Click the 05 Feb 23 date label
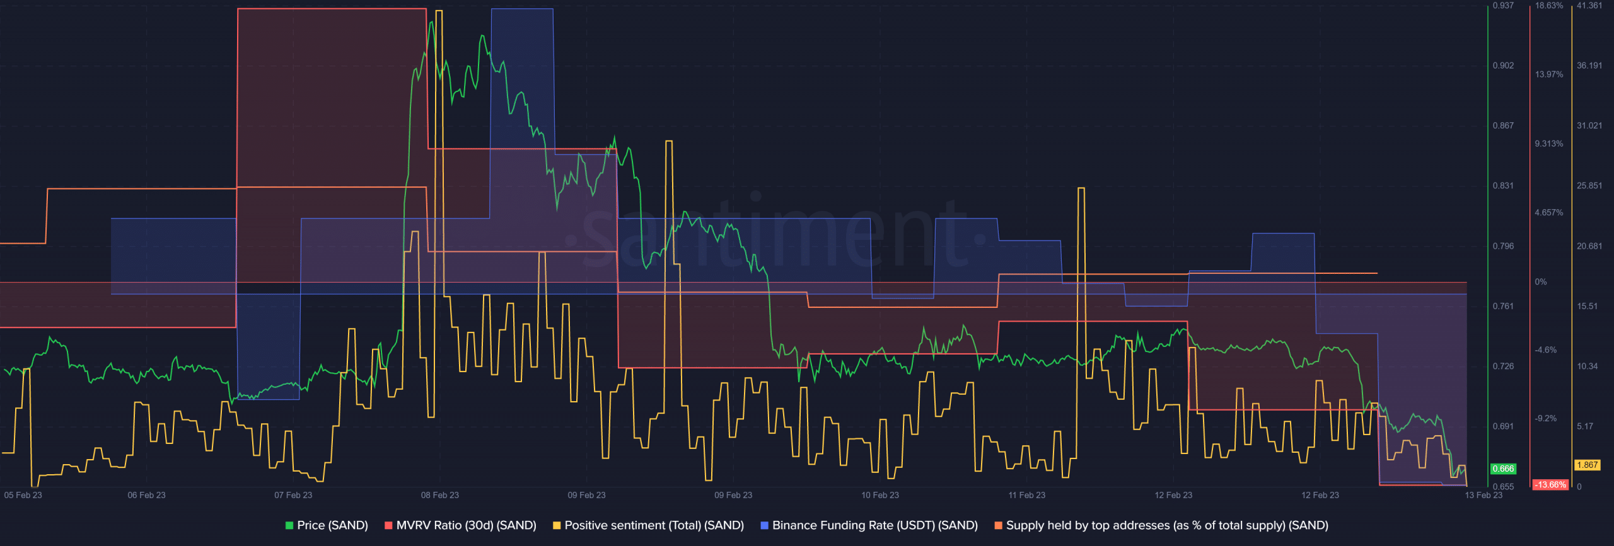Viewport: 1614px width, 546px height. [23, 495]
